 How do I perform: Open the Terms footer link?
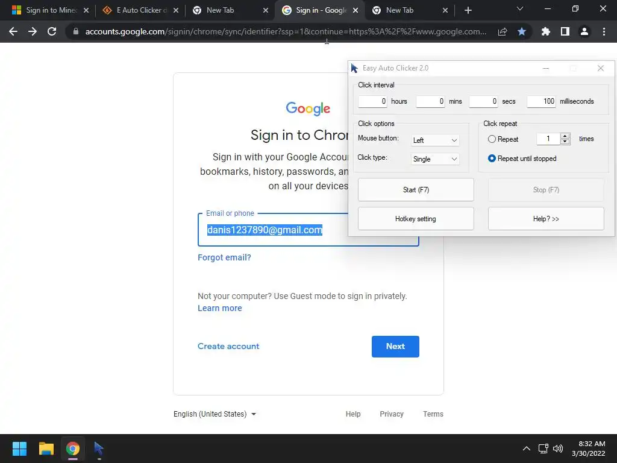(x=433, y=414)
